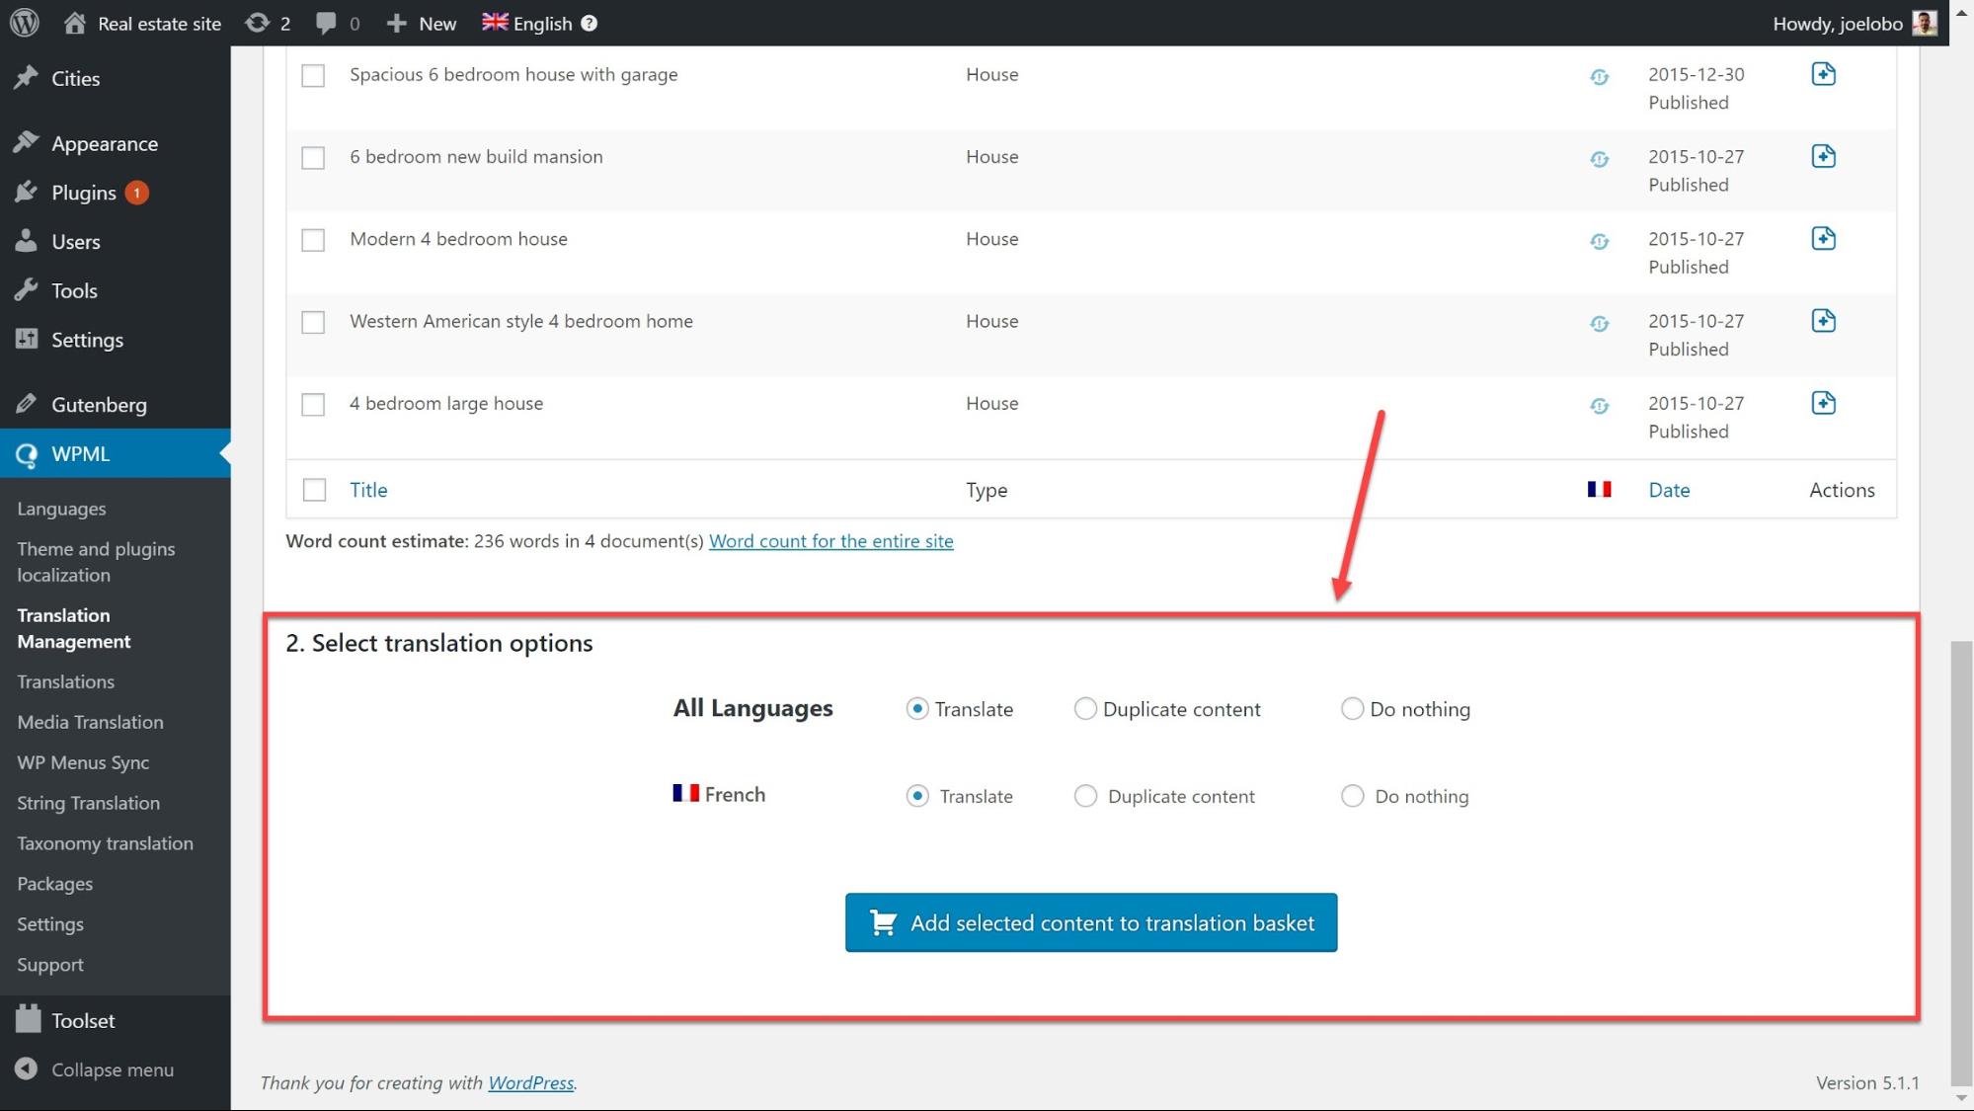
Task: Tick the Western American style 4 bedroom home checkbox
Action: pos(313,322)
